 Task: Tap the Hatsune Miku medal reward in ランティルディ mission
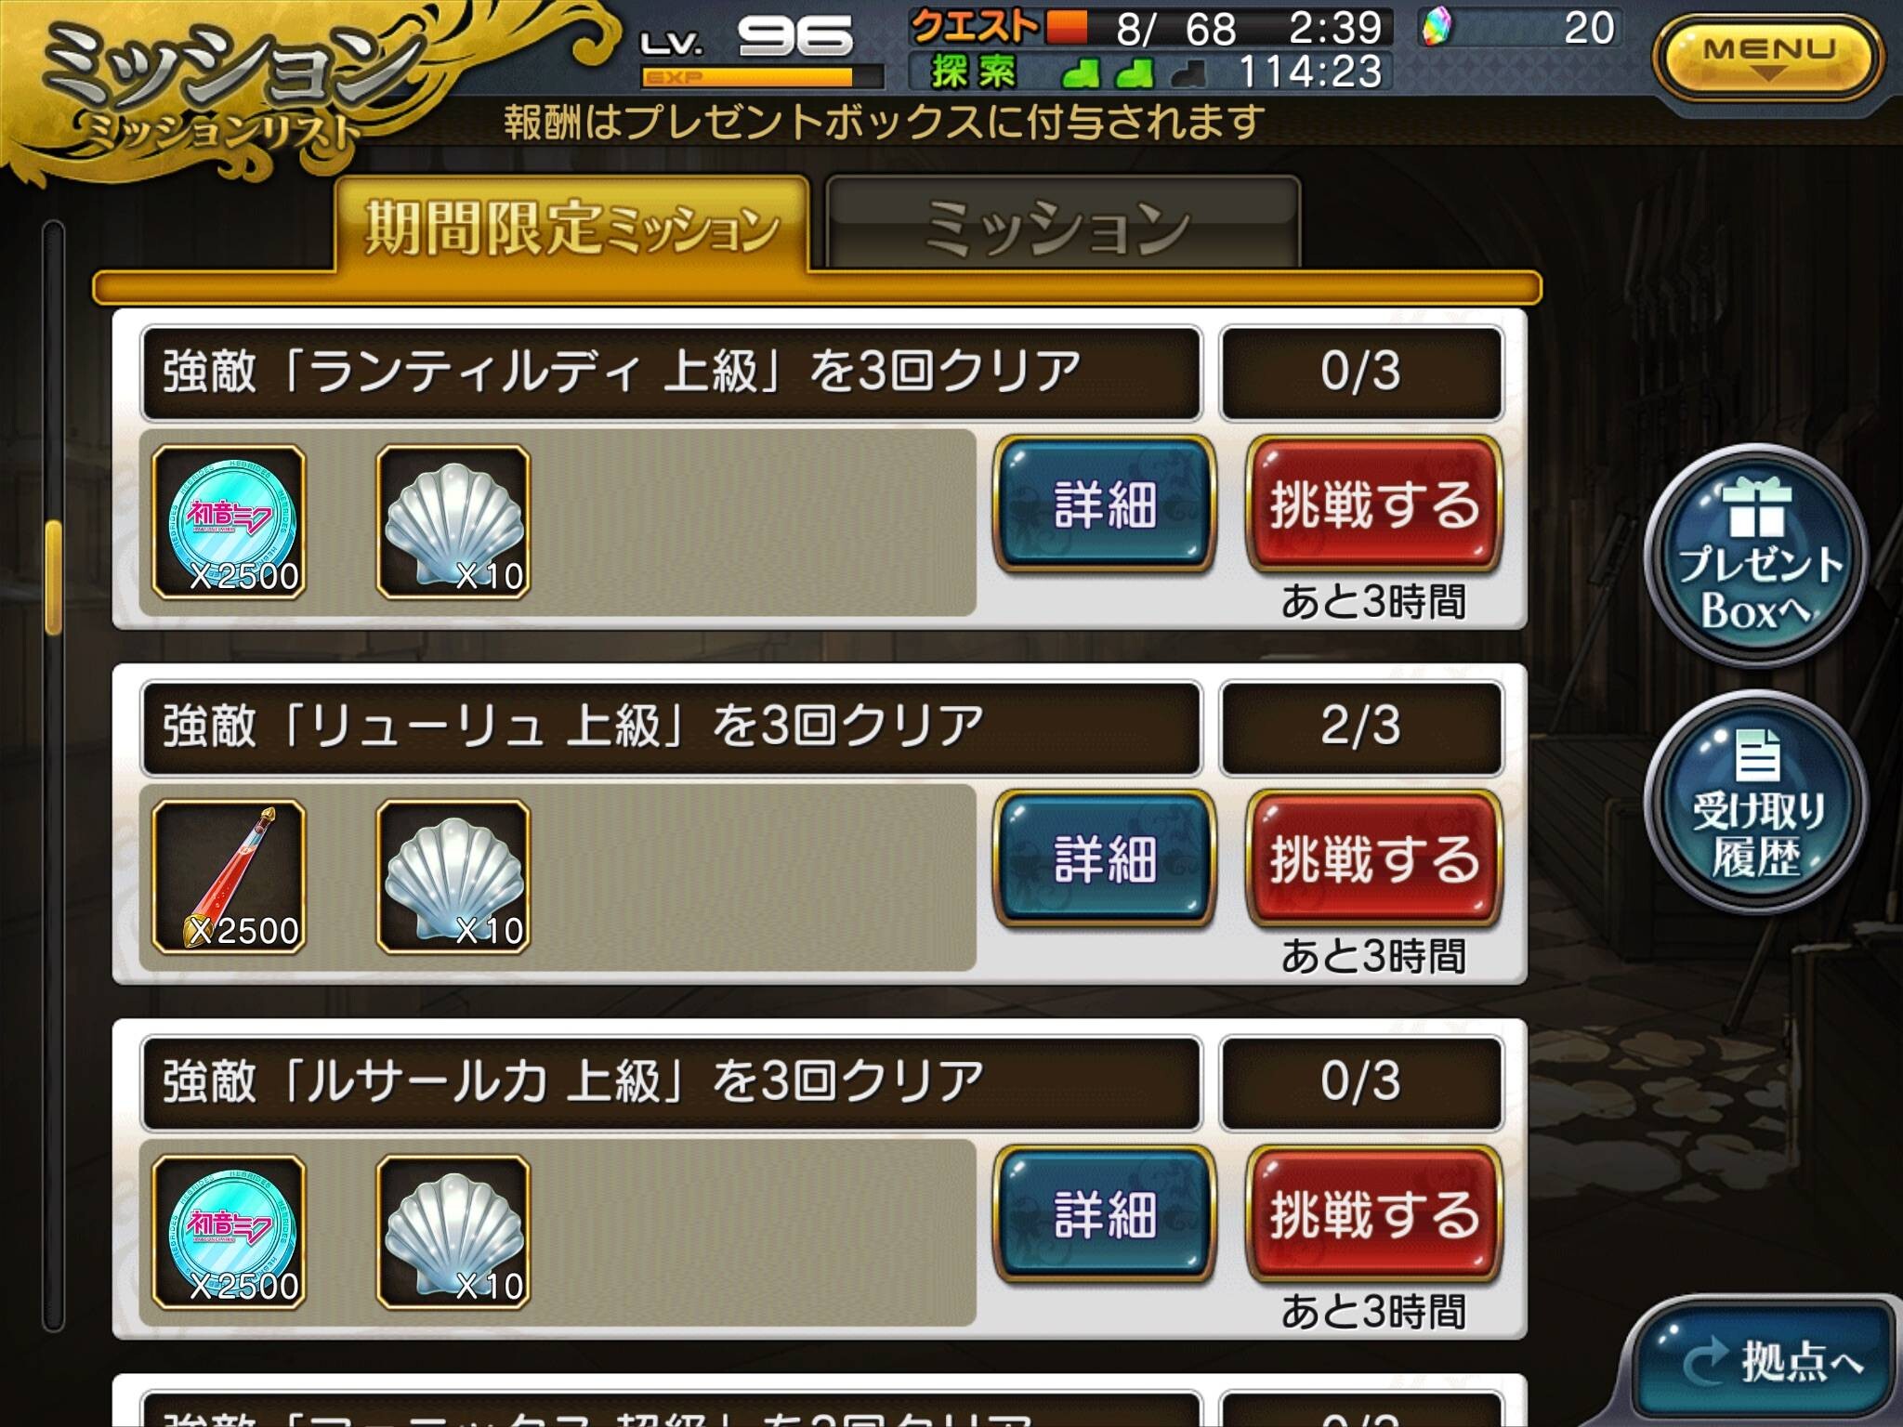[x=230, y=522]
